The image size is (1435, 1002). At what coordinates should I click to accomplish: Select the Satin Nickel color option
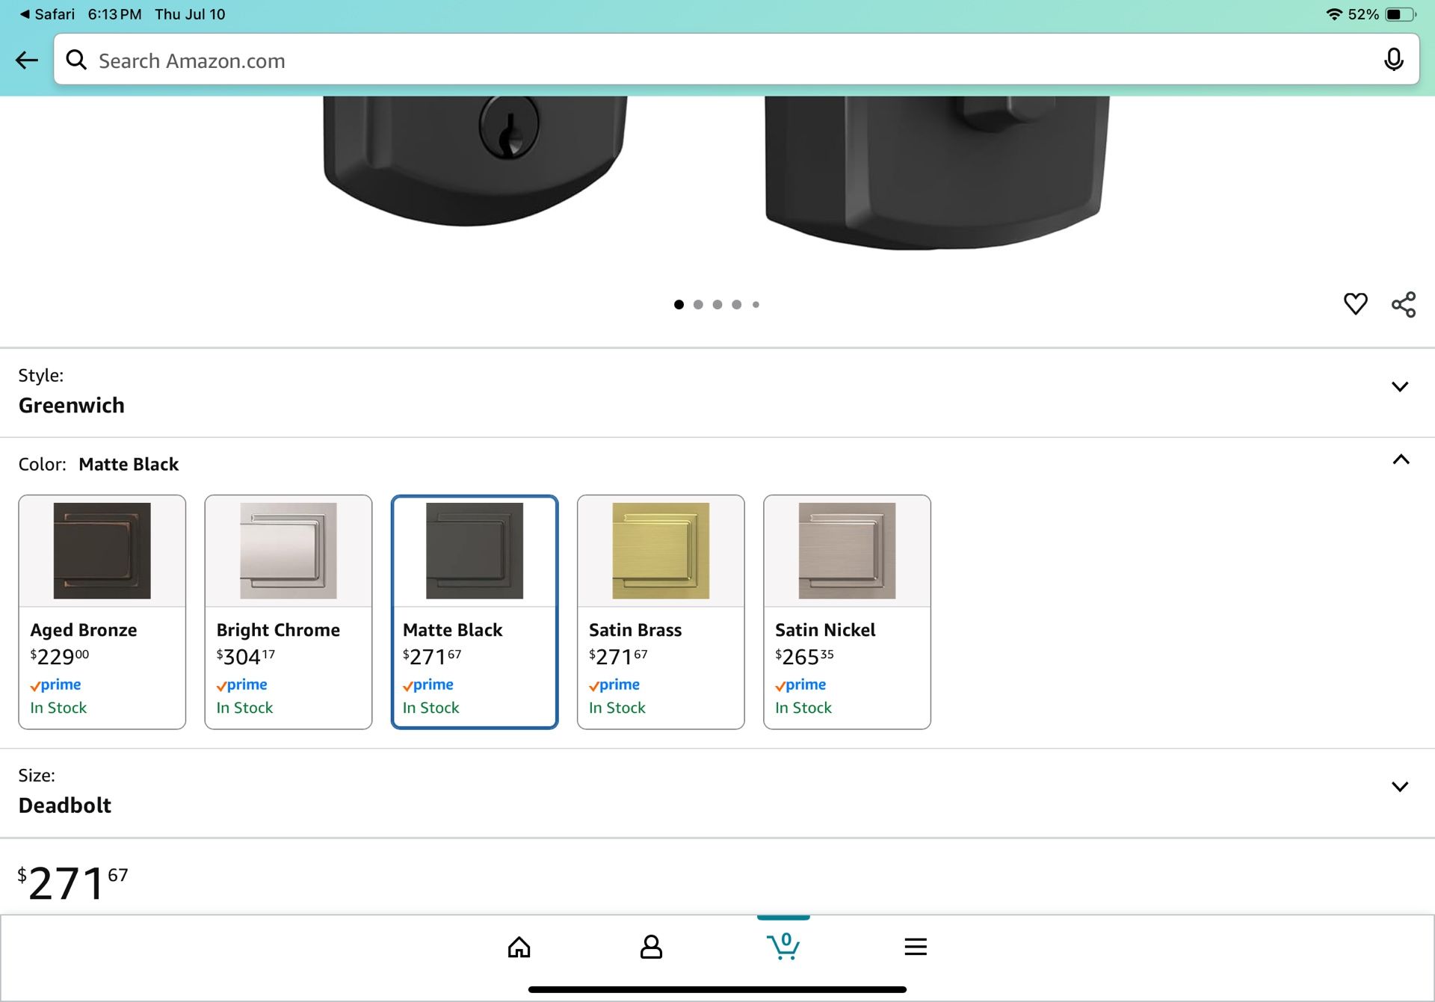[x=847, y=611]
